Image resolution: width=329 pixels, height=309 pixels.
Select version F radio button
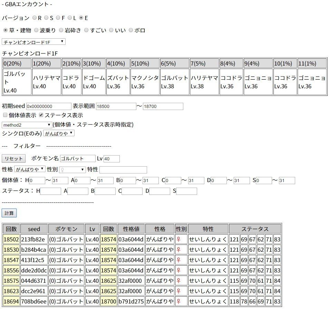pos(58,18)
